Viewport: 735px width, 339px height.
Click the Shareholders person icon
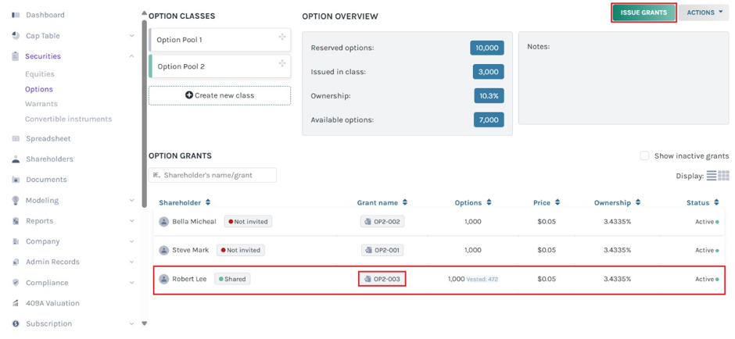pos(16,159)
